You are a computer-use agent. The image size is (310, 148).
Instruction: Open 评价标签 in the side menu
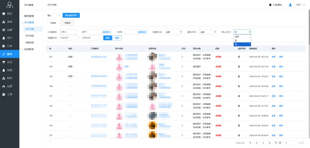(30, 36)
